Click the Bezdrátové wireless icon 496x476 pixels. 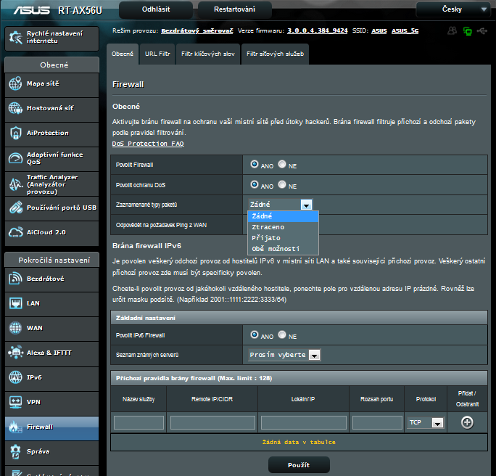click(16, 279)
